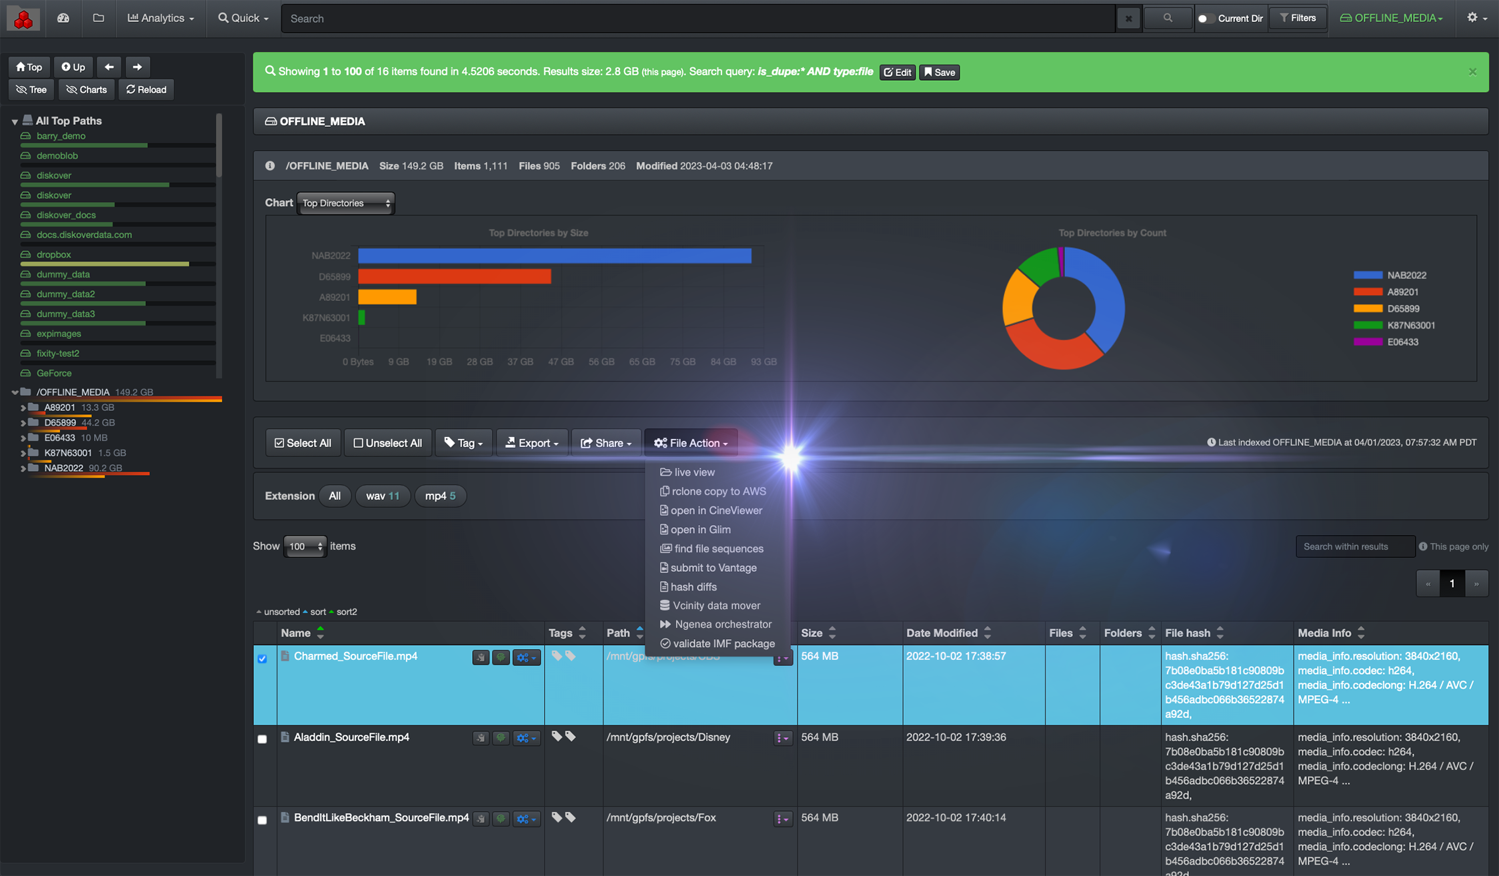Open the gears file action icon on Aladdin_SourceFile row
Screen dimensions: 1499x876
527,738
